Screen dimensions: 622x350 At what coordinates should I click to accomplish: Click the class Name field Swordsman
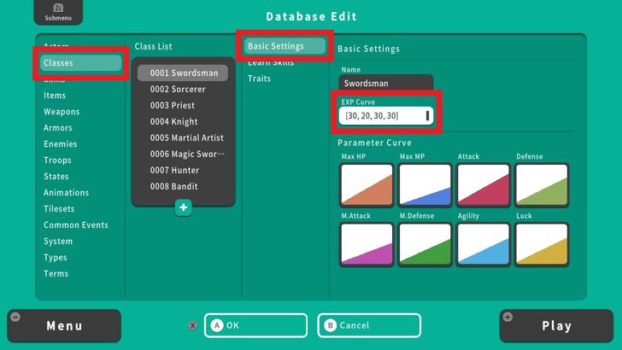(x=385, y=84)
